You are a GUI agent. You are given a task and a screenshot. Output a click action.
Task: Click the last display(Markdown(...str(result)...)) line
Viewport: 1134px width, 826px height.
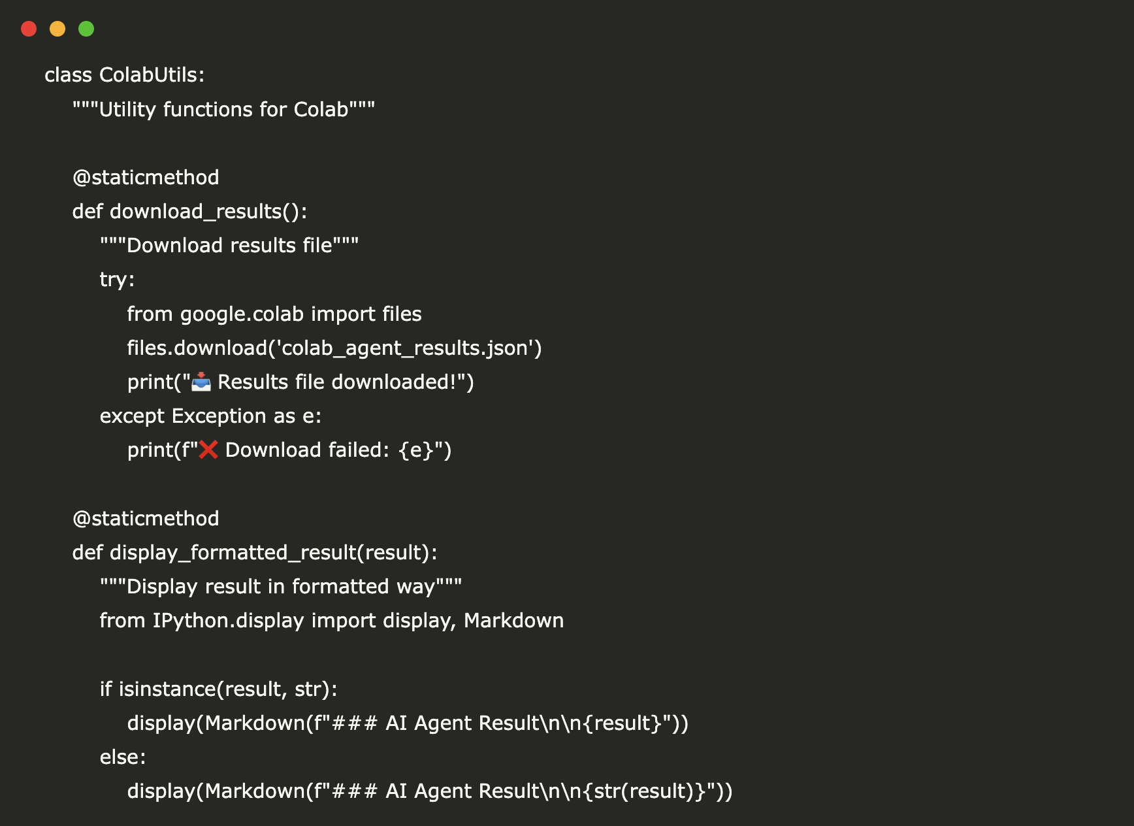click(429, 791)
